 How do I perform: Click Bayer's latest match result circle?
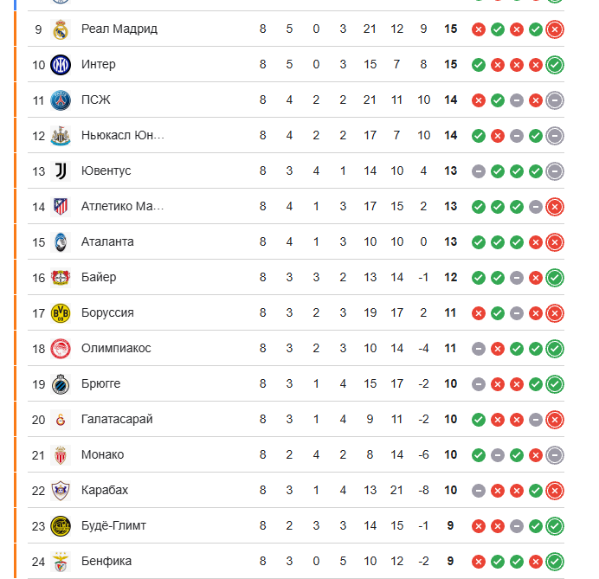555,278
